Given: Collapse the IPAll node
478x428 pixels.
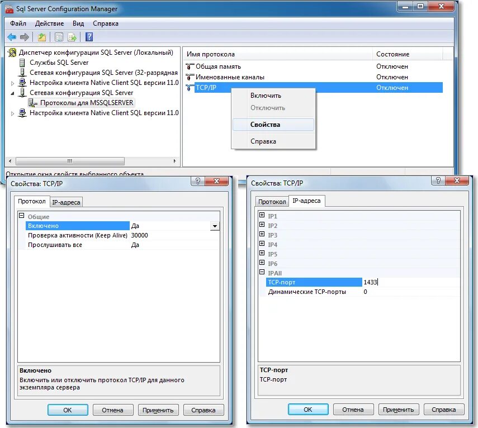Looking at the screenshot, I should (262, 272).
